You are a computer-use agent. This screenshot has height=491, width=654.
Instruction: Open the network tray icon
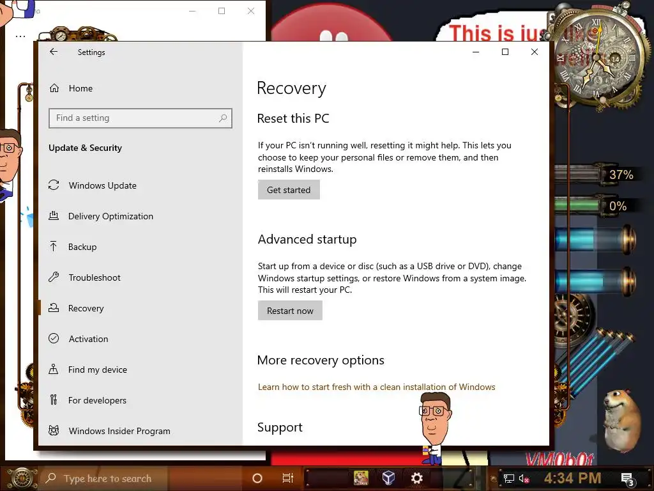[x=509, y=478]
